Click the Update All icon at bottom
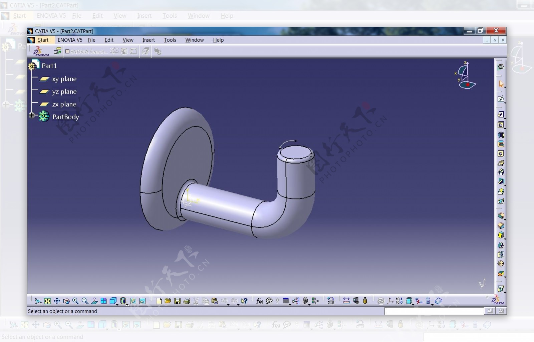 pyautogui.click(x=381, y=301)
